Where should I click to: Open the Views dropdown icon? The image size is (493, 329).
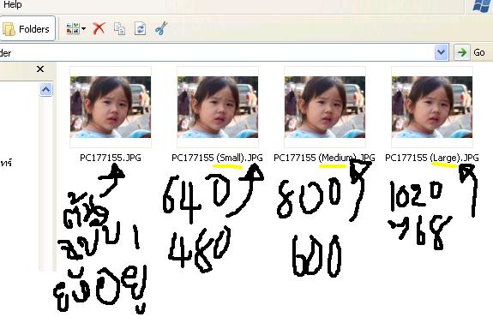[x=75, y=28]
